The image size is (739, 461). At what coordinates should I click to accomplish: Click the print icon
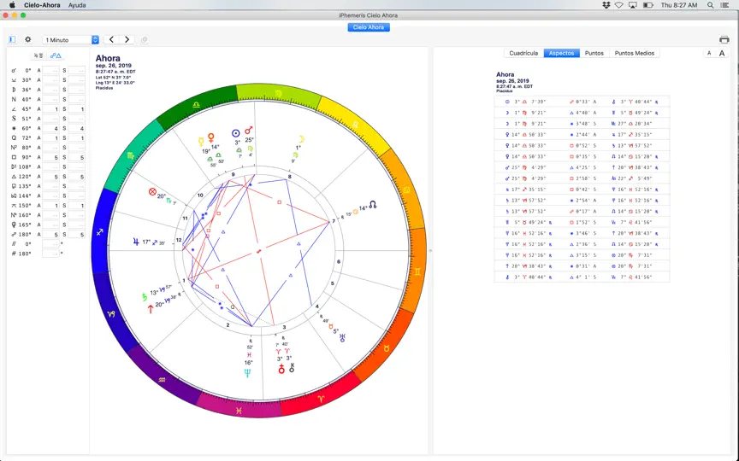point(724,39)
